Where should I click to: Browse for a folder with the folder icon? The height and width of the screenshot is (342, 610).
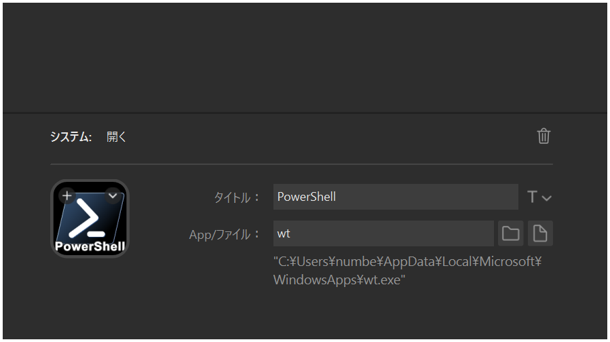point(510,233)
